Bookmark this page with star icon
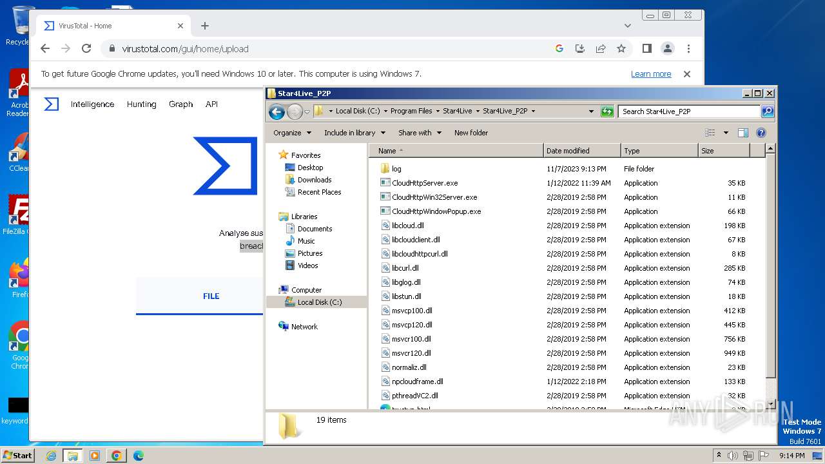The height and width of the screenshot is (464, 825). coord(621,48)
